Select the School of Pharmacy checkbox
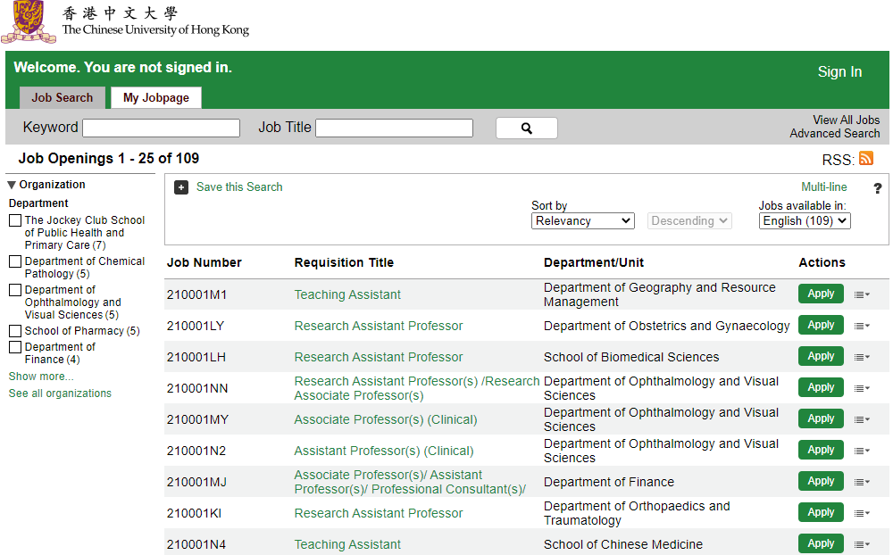Image resolution: width=893 pixels, height=555 pixels. click(x=15, y=331)
